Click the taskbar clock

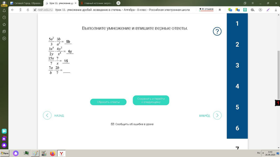click(270, 153)
